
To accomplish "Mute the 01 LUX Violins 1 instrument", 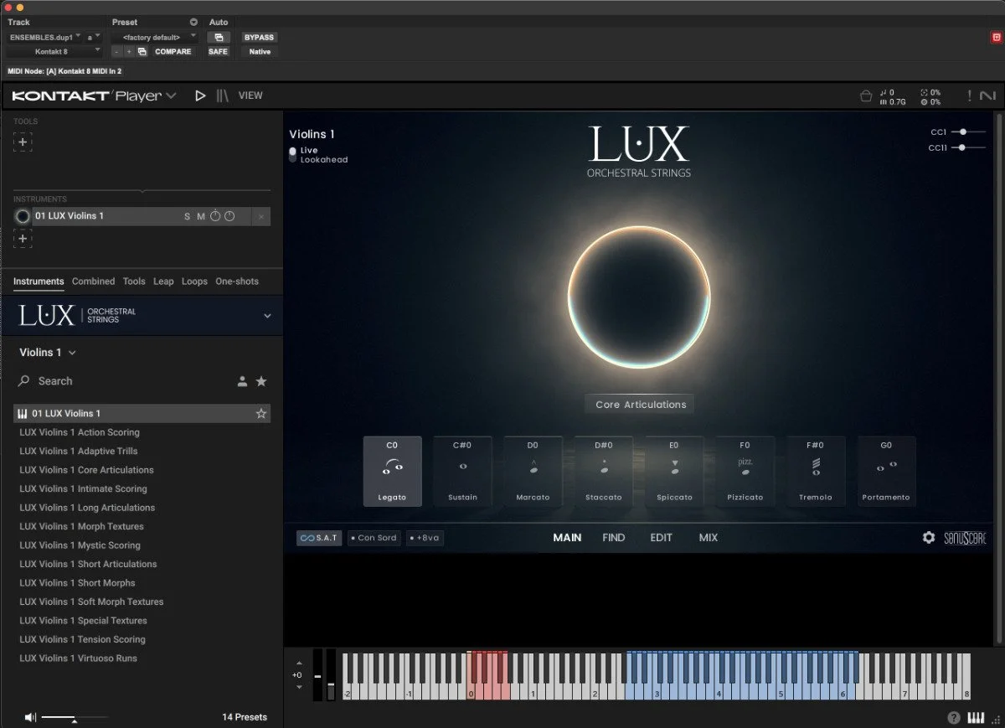I will tap(201, 215).
